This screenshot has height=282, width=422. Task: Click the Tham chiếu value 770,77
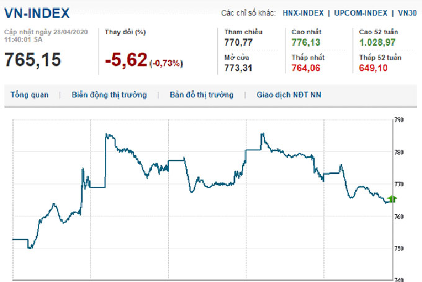point(240,42)
